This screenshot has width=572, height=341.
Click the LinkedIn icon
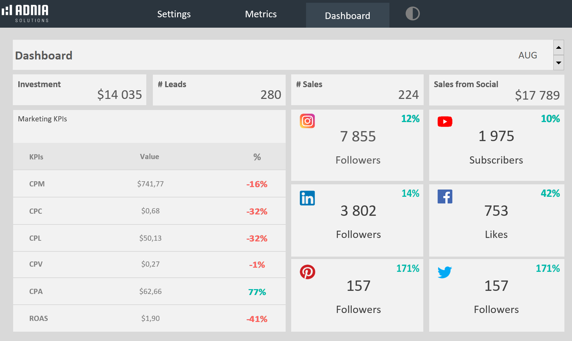(307, 198)
